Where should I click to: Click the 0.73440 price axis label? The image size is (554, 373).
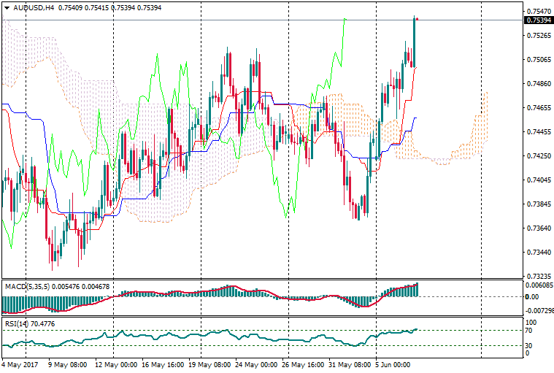(538, 253)
